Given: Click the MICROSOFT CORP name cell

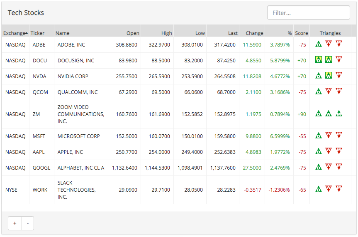Looking at the screenshot, I should tap(81, 136).
